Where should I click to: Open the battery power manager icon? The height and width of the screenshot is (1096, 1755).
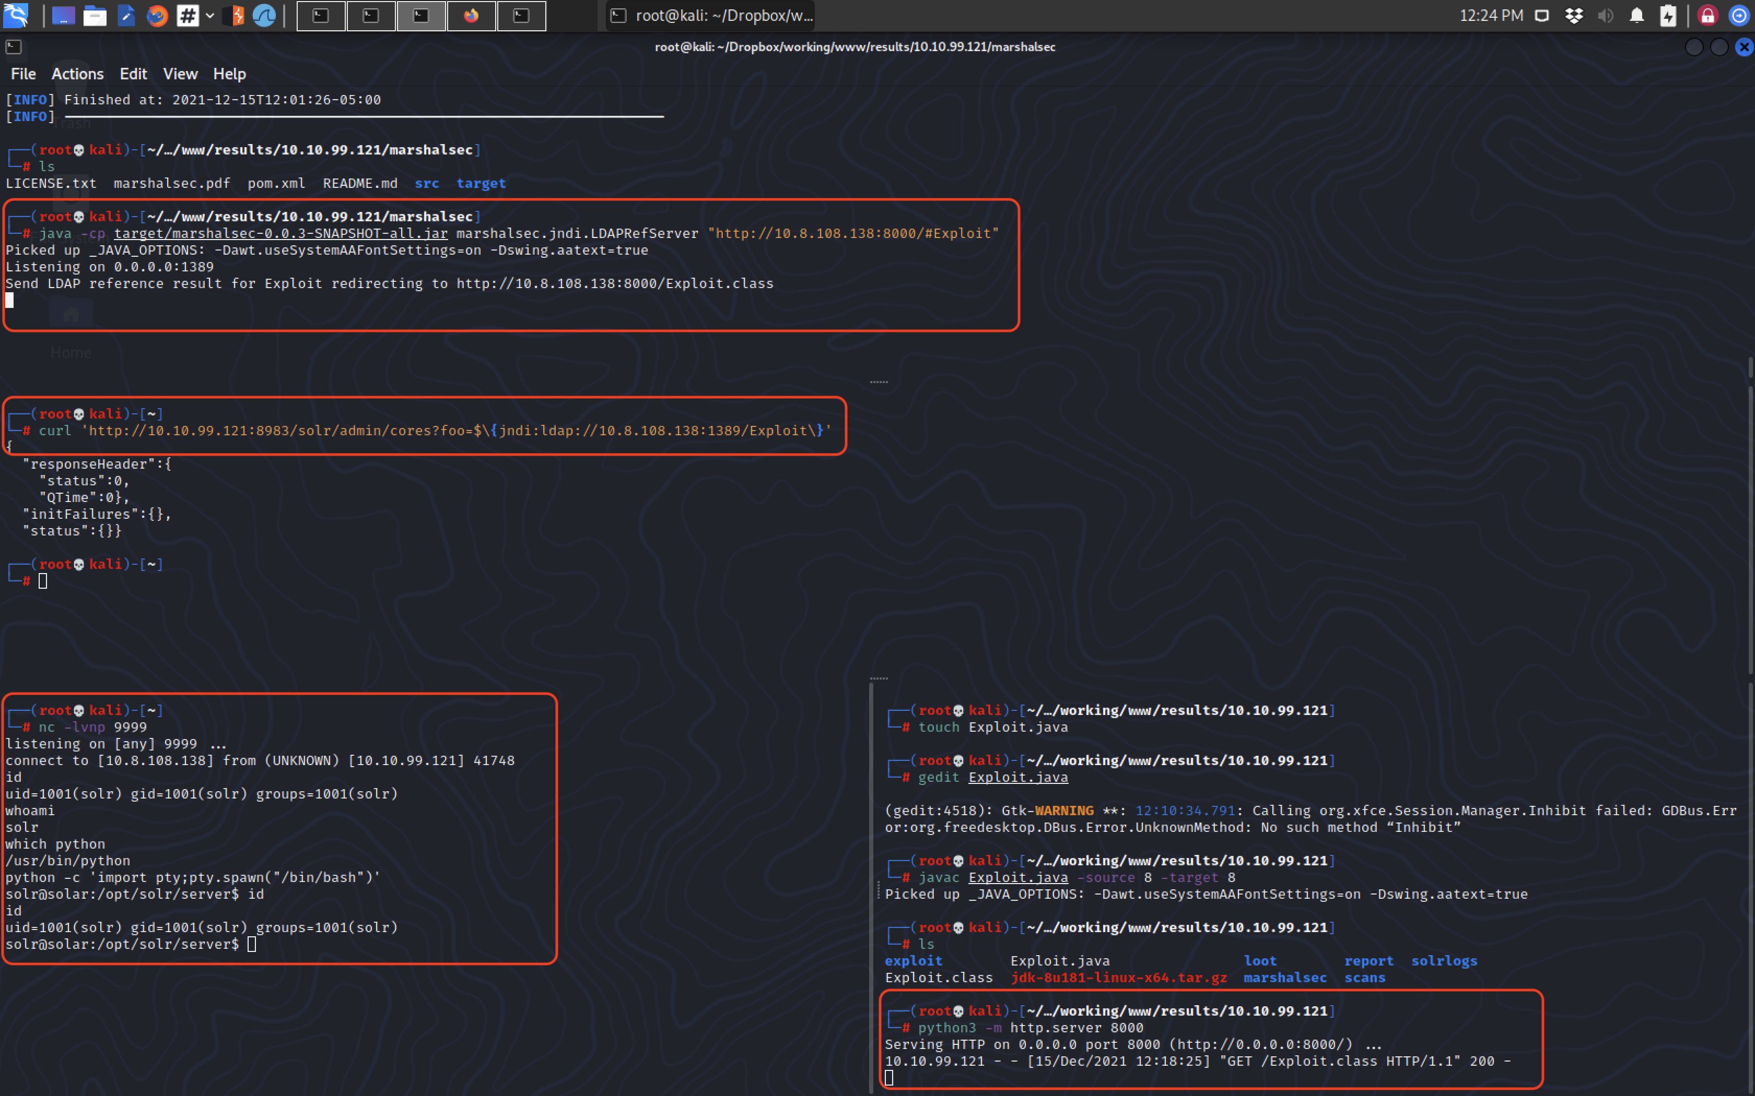click(x=1668, y=15)
